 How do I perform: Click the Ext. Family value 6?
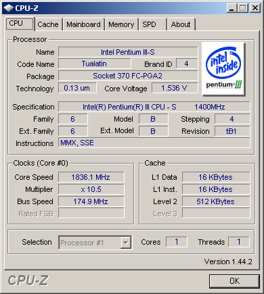pyautogui.click(x=72, y=131)
